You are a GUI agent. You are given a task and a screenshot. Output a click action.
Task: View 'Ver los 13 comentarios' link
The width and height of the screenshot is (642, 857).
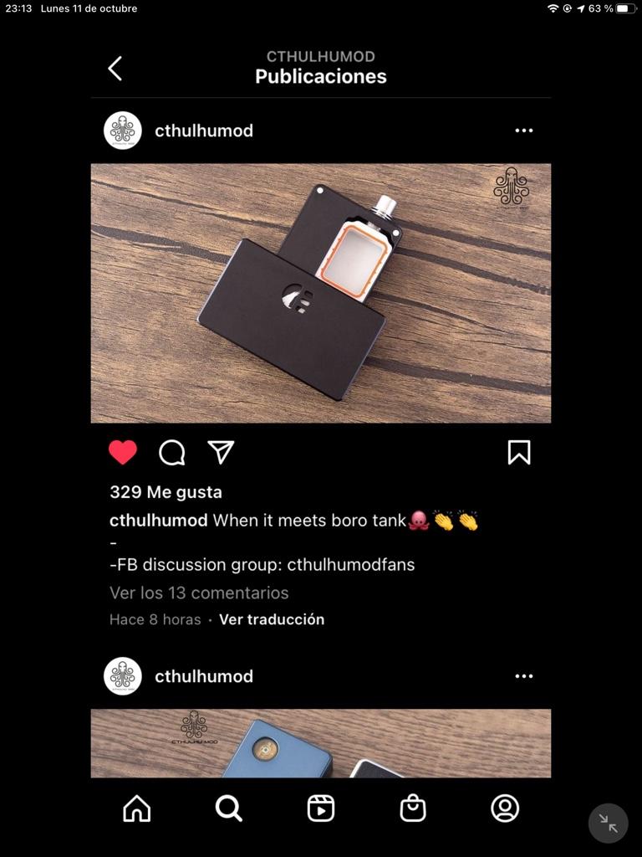point(199,593)
